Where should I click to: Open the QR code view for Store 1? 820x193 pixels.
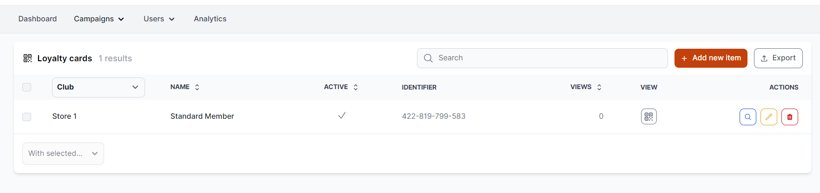coord(648,116)
